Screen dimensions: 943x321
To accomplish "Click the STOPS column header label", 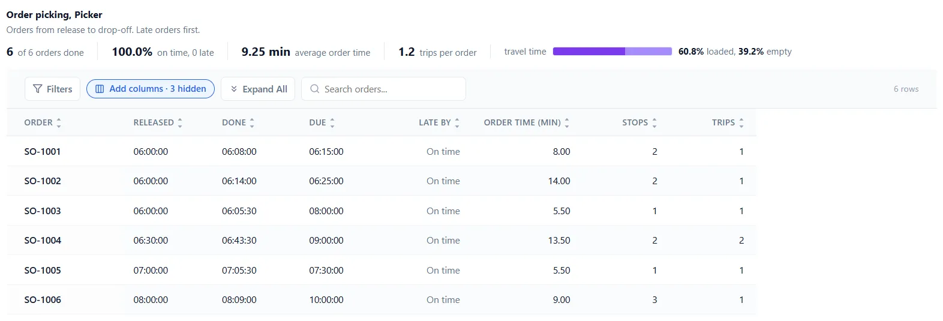I will pyautogui.click(x=635, y=122).
